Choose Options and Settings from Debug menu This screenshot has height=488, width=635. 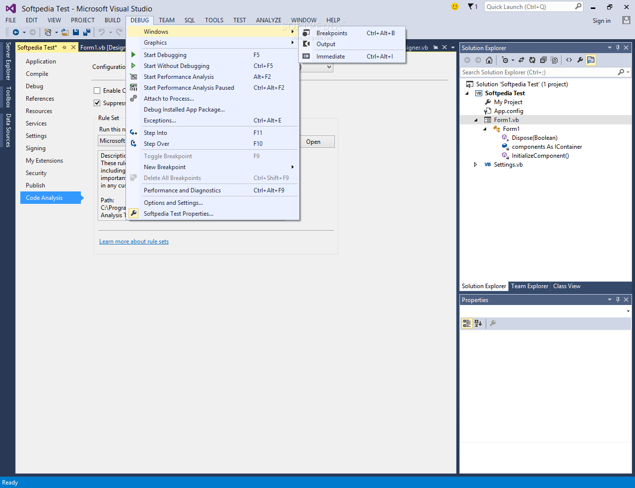pyautogui.click(x=213, y=203)
